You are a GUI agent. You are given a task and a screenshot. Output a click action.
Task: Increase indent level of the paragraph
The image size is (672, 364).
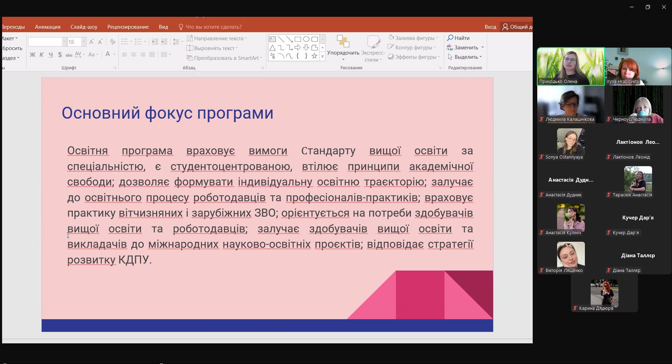point(164,42)
